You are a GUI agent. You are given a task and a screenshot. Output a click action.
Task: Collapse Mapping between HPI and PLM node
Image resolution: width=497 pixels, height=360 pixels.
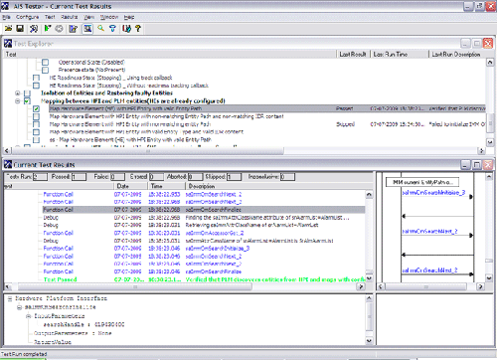pos(18,101)
